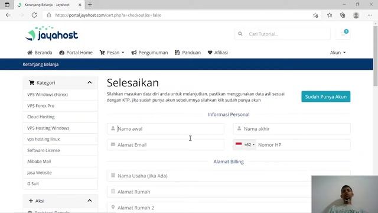Click the page vertical scrollbar
Screen dimensions: 378x213
(376, 56)
